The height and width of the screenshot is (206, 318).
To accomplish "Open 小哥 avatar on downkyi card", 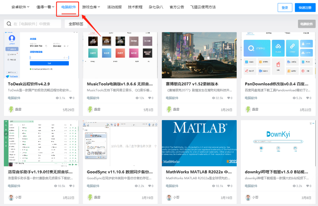I will click(248, 197).
